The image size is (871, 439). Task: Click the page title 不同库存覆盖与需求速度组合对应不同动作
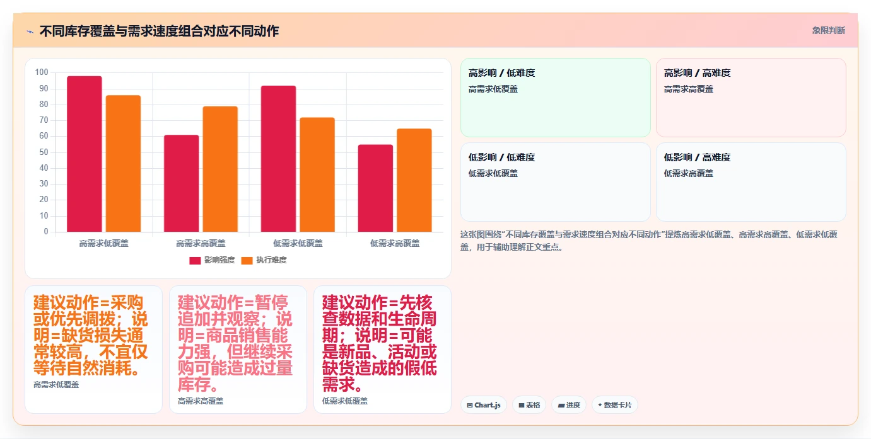click(x=159, y=31)
